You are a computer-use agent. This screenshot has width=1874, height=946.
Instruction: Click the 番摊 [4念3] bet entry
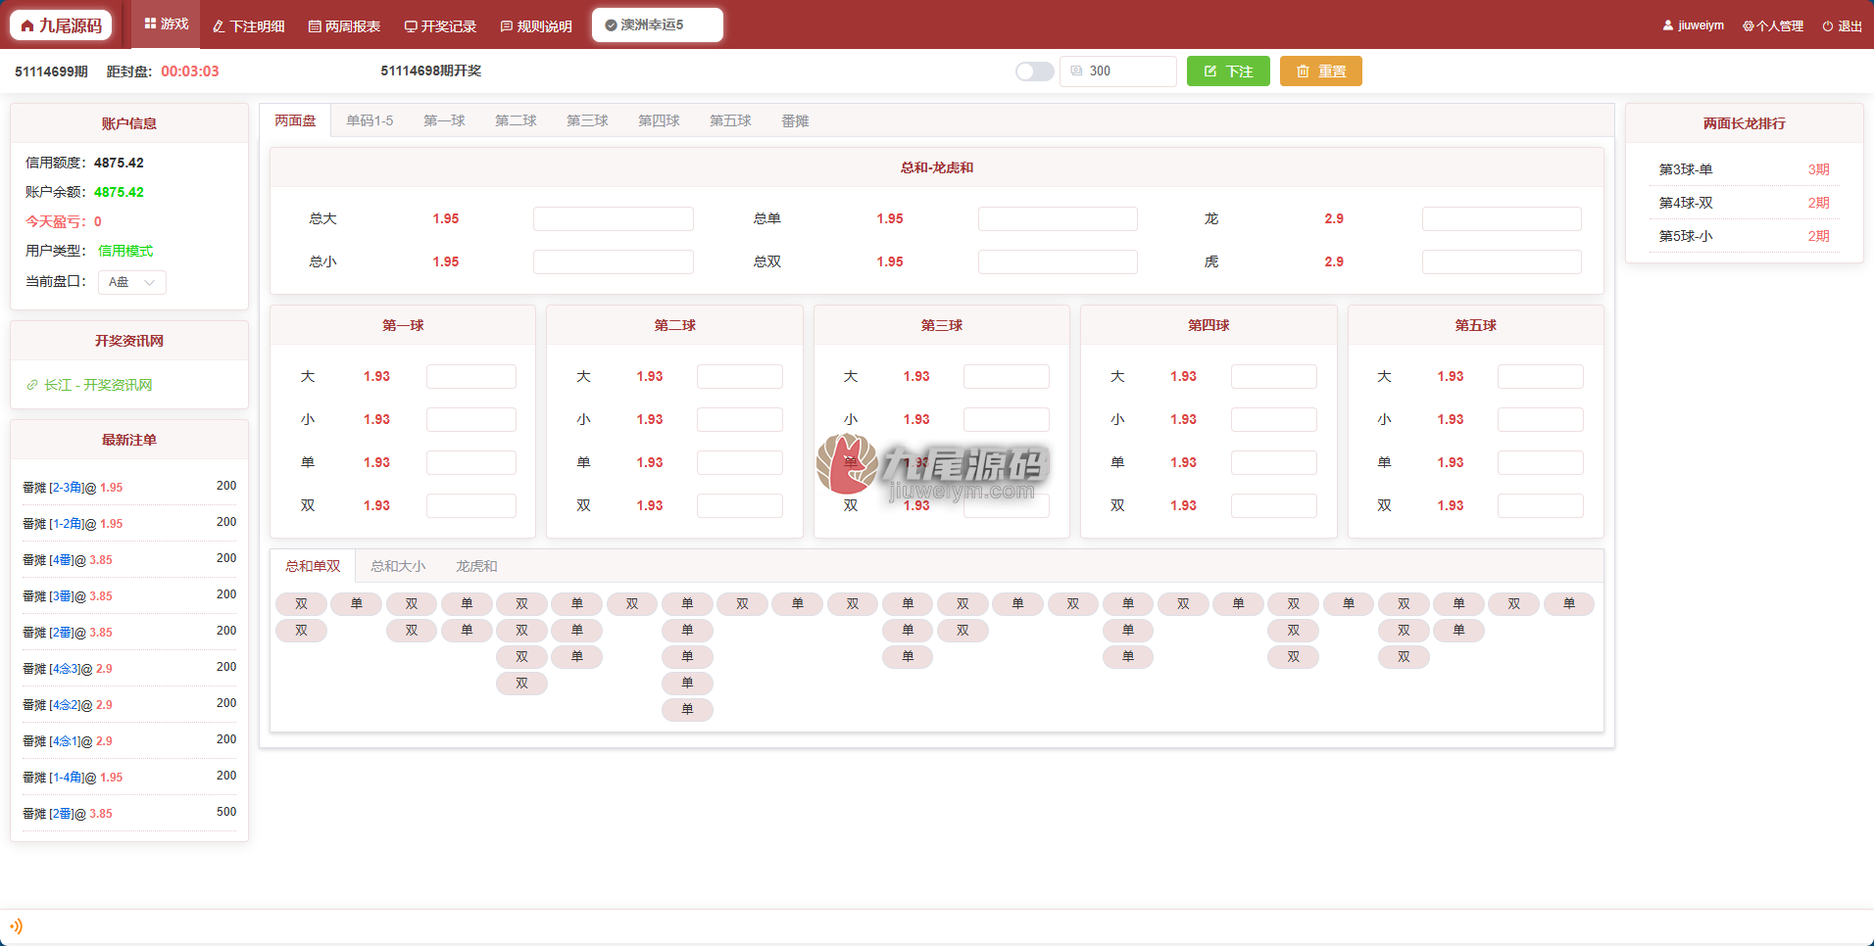[129, 668]
